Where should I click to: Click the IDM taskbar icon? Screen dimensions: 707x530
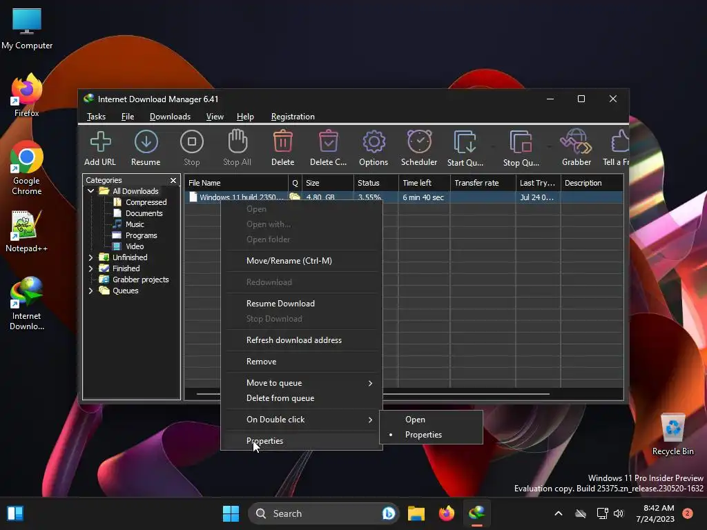(x=476, y=513)
